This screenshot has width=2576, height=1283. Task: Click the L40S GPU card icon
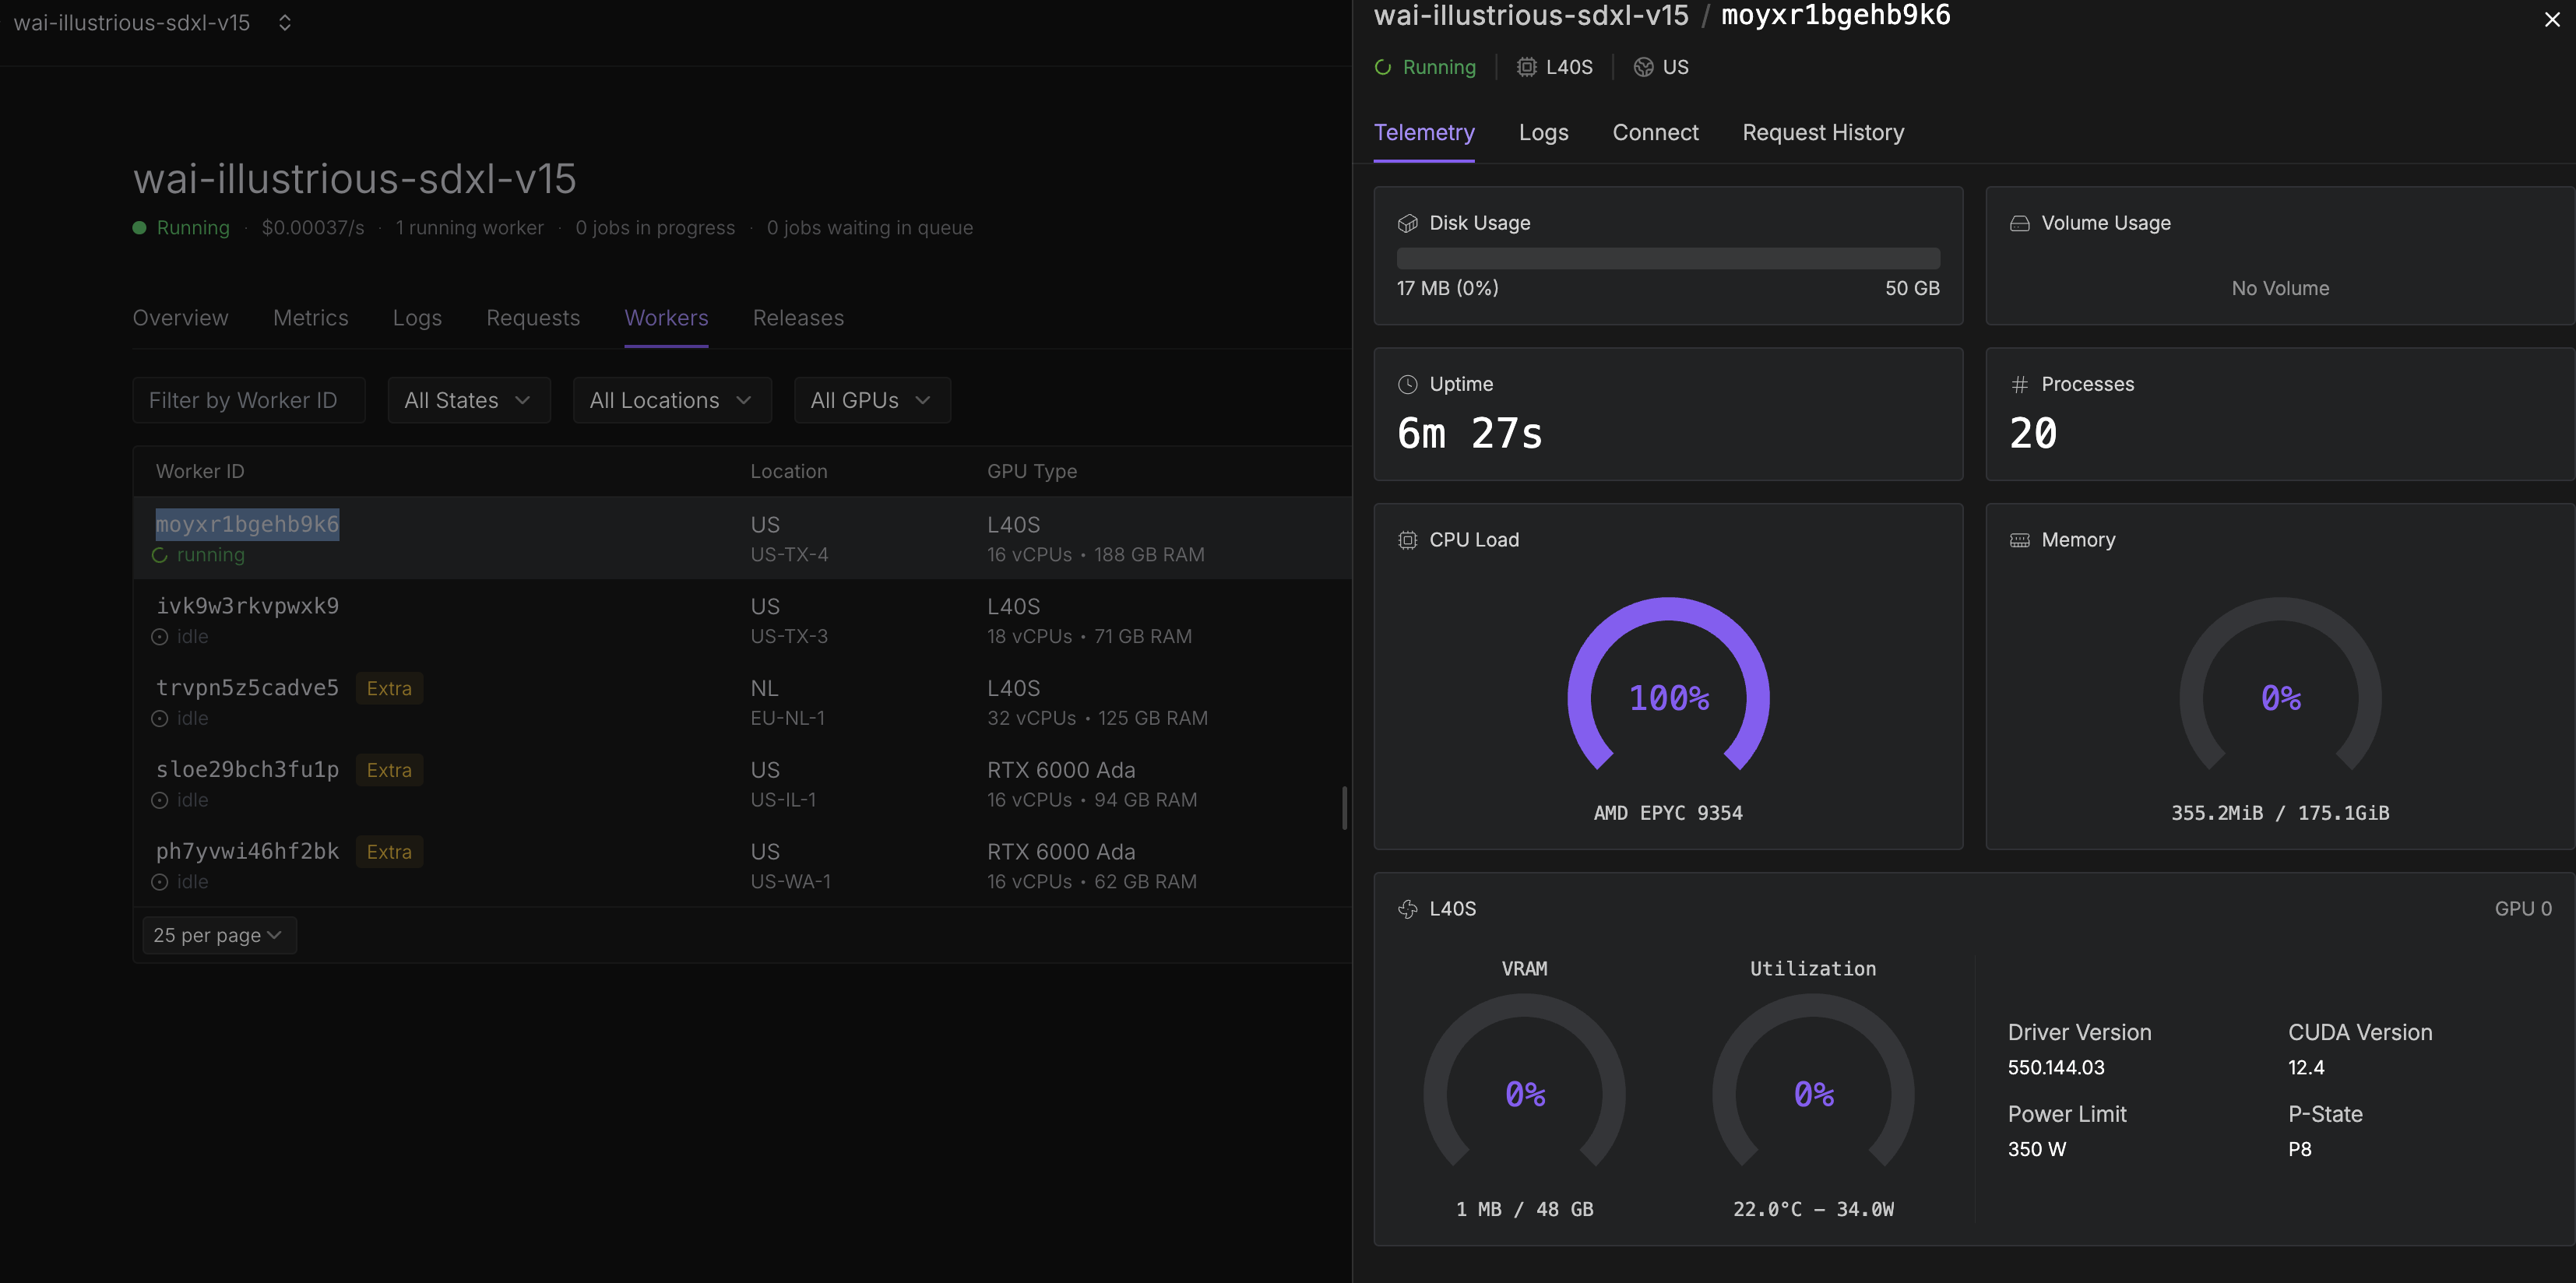pyautogui.click(x=1407, y=909)
